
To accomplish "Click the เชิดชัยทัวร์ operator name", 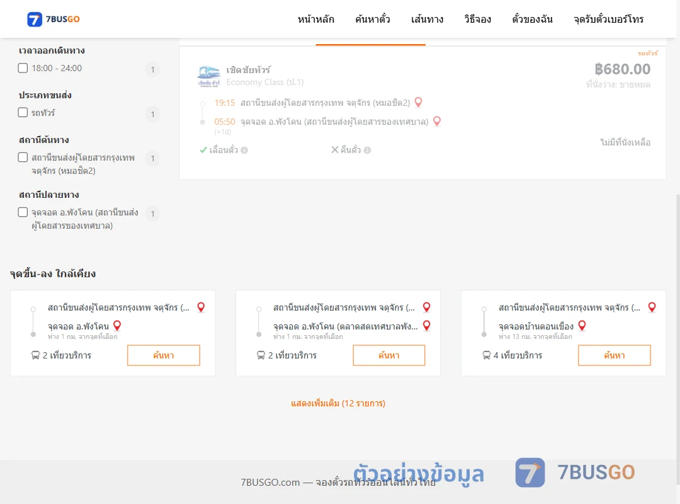I will pyautogui.click(x=249, y=70).
